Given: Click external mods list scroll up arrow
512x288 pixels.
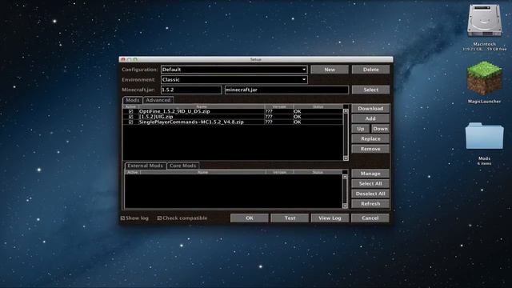Looking at the screenshot, I should point(345,177).
